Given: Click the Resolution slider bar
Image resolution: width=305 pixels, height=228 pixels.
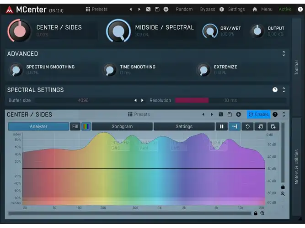Looking at the screenshot, I should (230, 100).
